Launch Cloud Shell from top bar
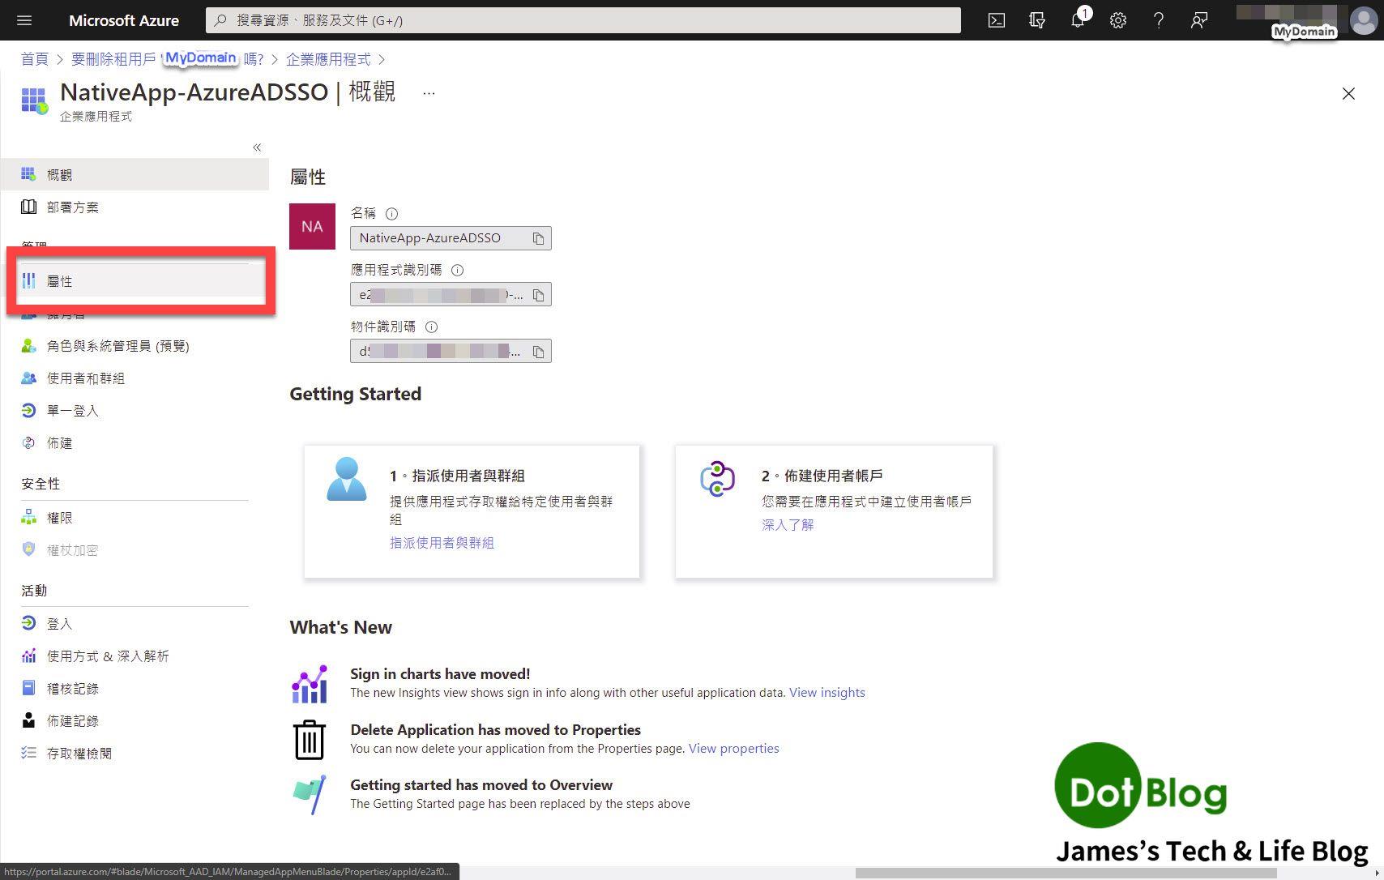The width and height of the screenshot is (1384, 880). (997, 20)
